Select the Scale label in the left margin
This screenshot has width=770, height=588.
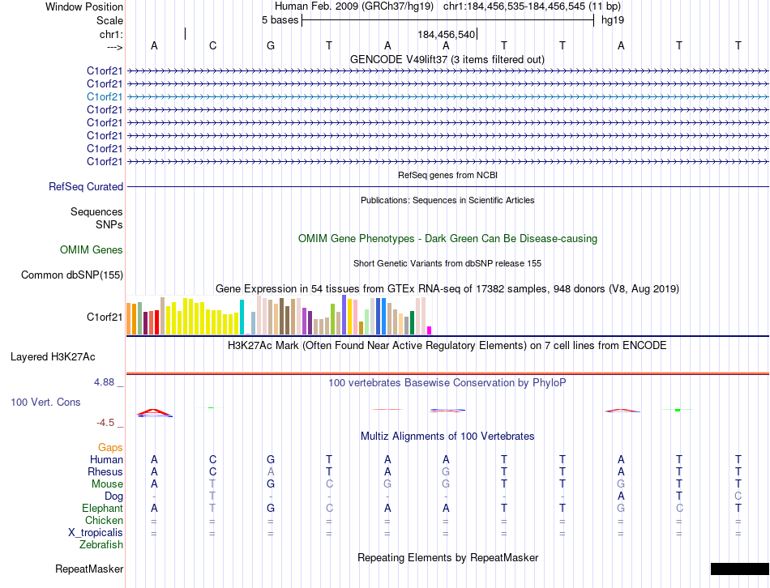click(x=109, y=20)
